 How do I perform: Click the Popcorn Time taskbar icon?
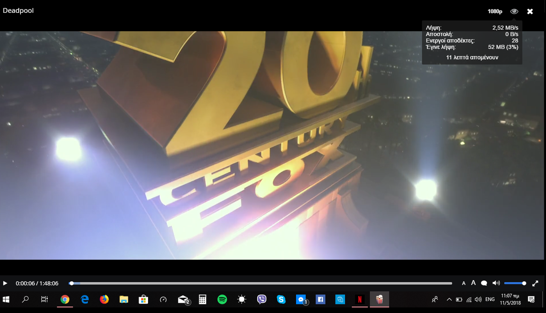point(379,299)
